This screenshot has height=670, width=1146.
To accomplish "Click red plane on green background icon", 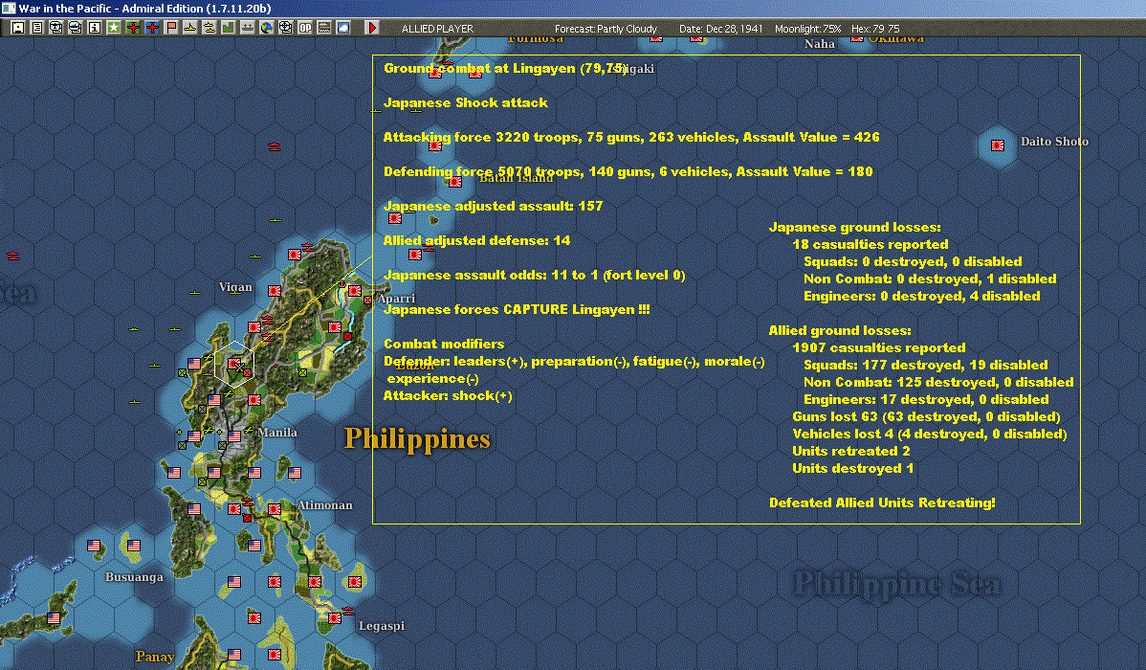I will coord(133,28).
